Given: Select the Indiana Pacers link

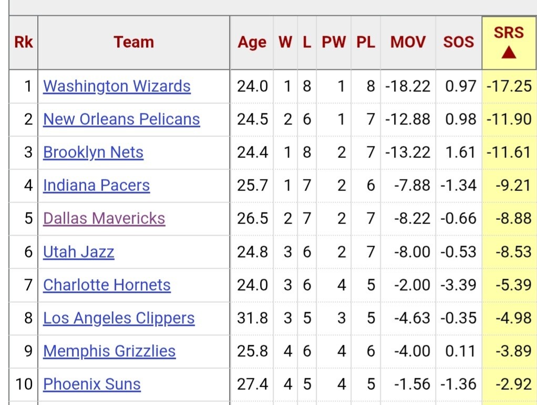Looking at the screenshot, I should 97,185.
